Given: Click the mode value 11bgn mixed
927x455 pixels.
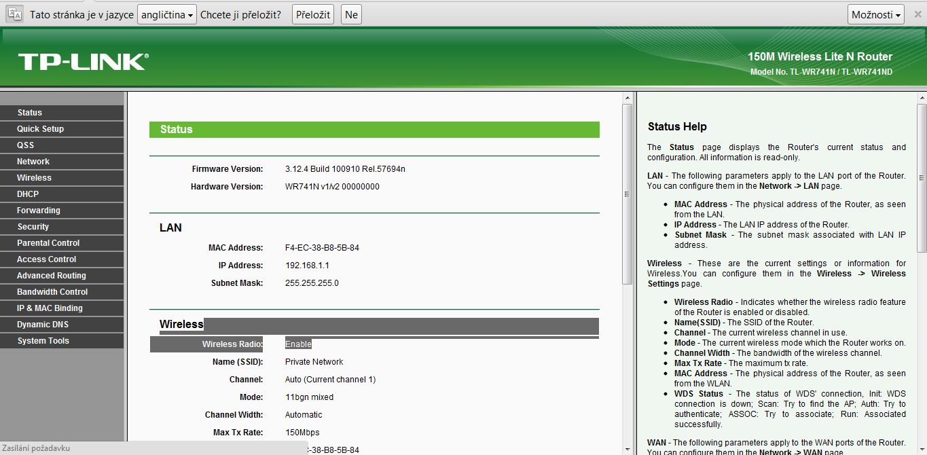Looking at the screenshot, I should (x=309, y=397).
